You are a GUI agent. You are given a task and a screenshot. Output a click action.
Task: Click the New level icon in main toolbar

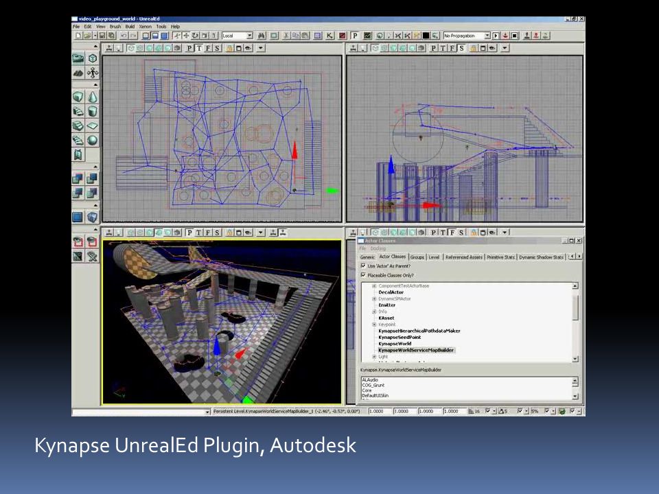(x=78, y=36)
